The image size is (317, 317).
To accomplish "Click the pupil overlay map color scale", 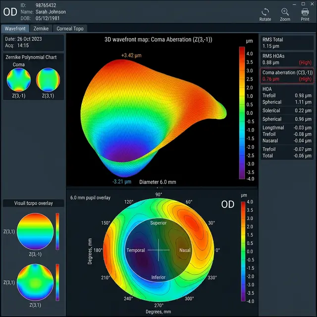I will (242, 251).
